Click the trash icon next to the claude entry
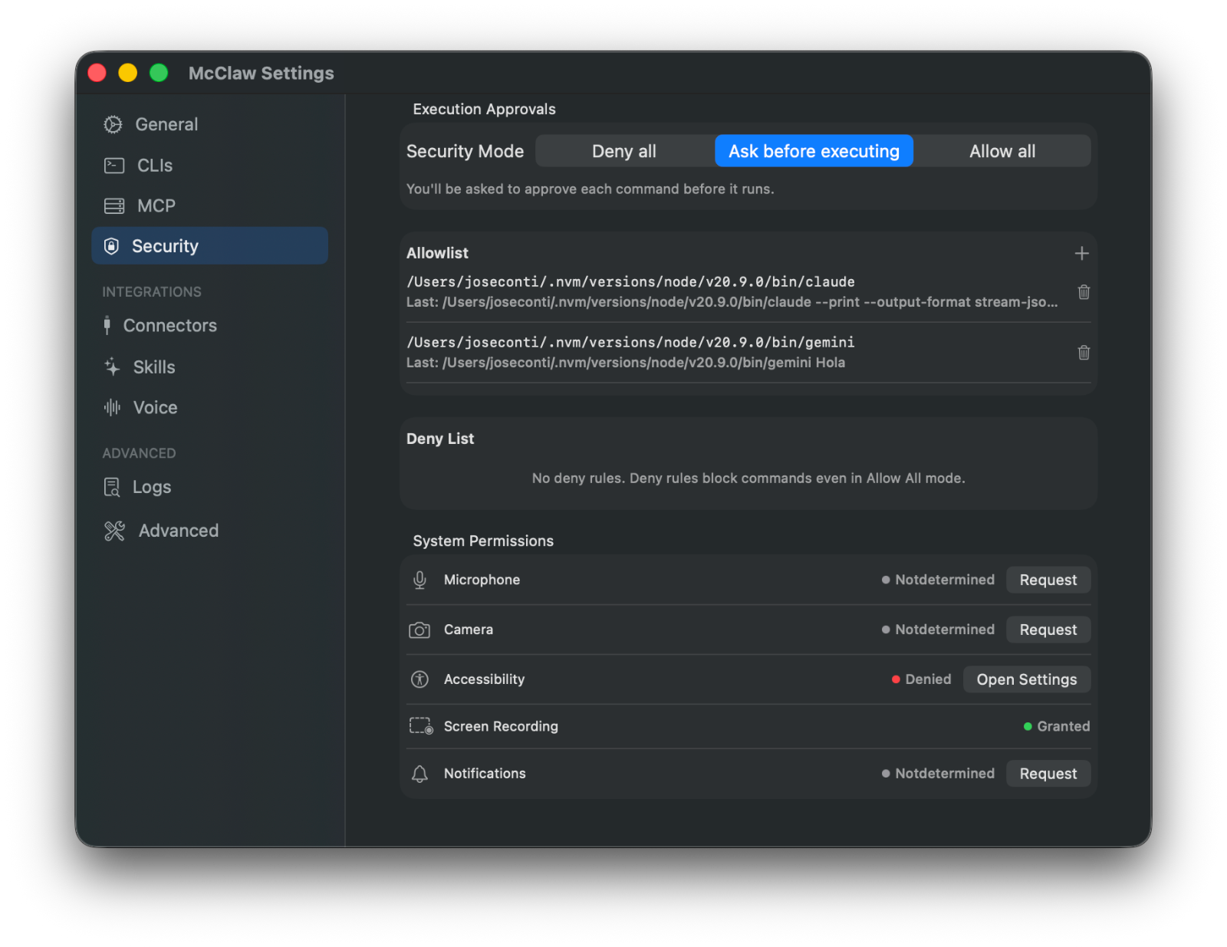Screen dimensions: 1227x947 (1083, 292)
